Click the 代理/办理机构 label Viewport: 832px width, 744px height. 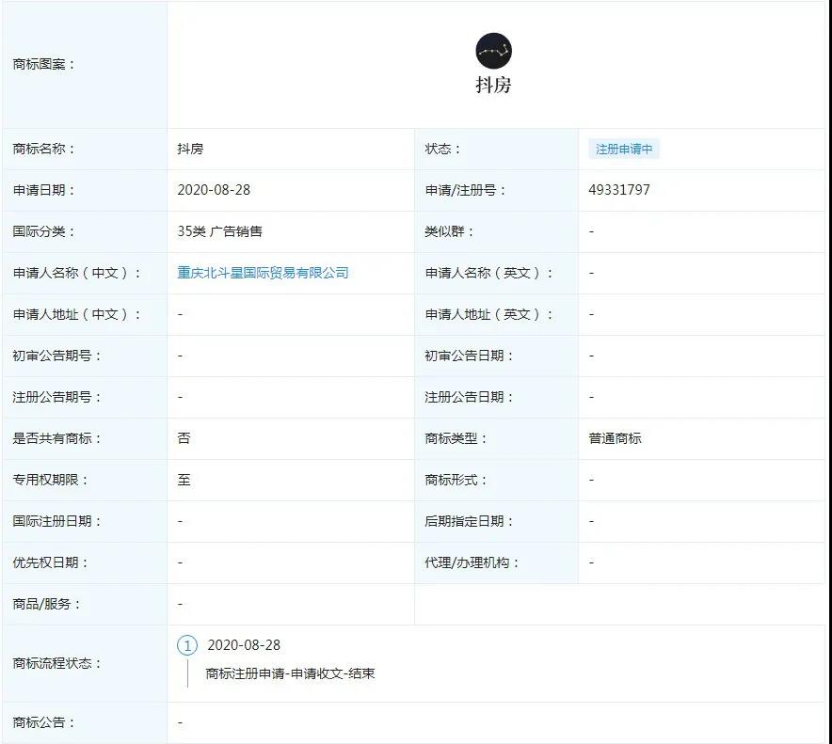(x=472, y=562)
